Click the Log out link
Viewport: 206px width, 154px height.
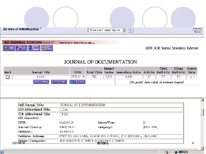197,29
